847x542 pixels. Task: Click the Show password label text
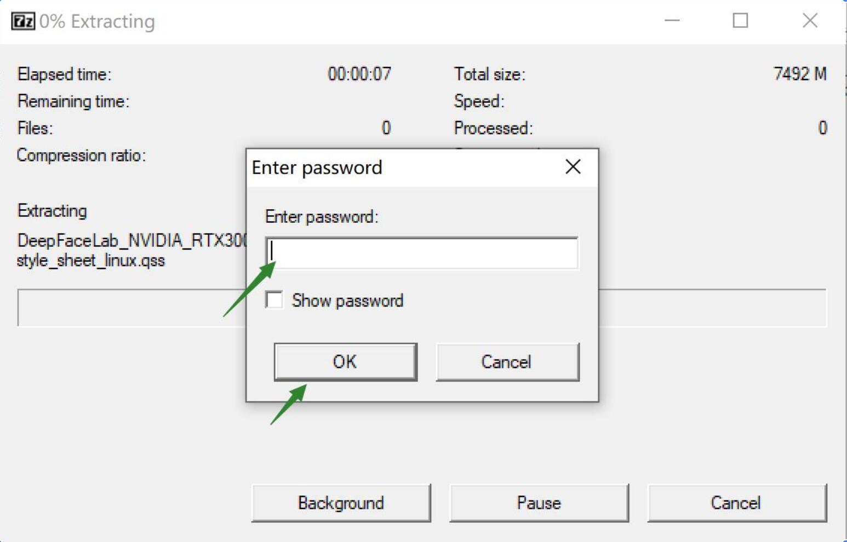(347, 301)
